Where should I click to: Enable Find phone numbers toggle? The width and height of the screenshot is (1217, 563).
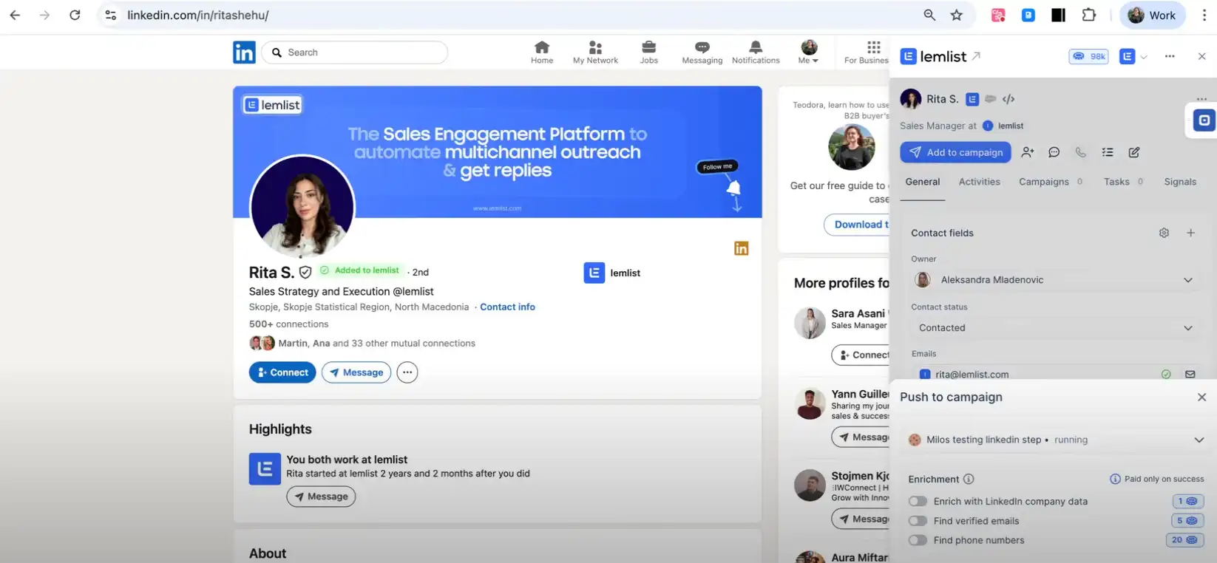pos(918,540)
